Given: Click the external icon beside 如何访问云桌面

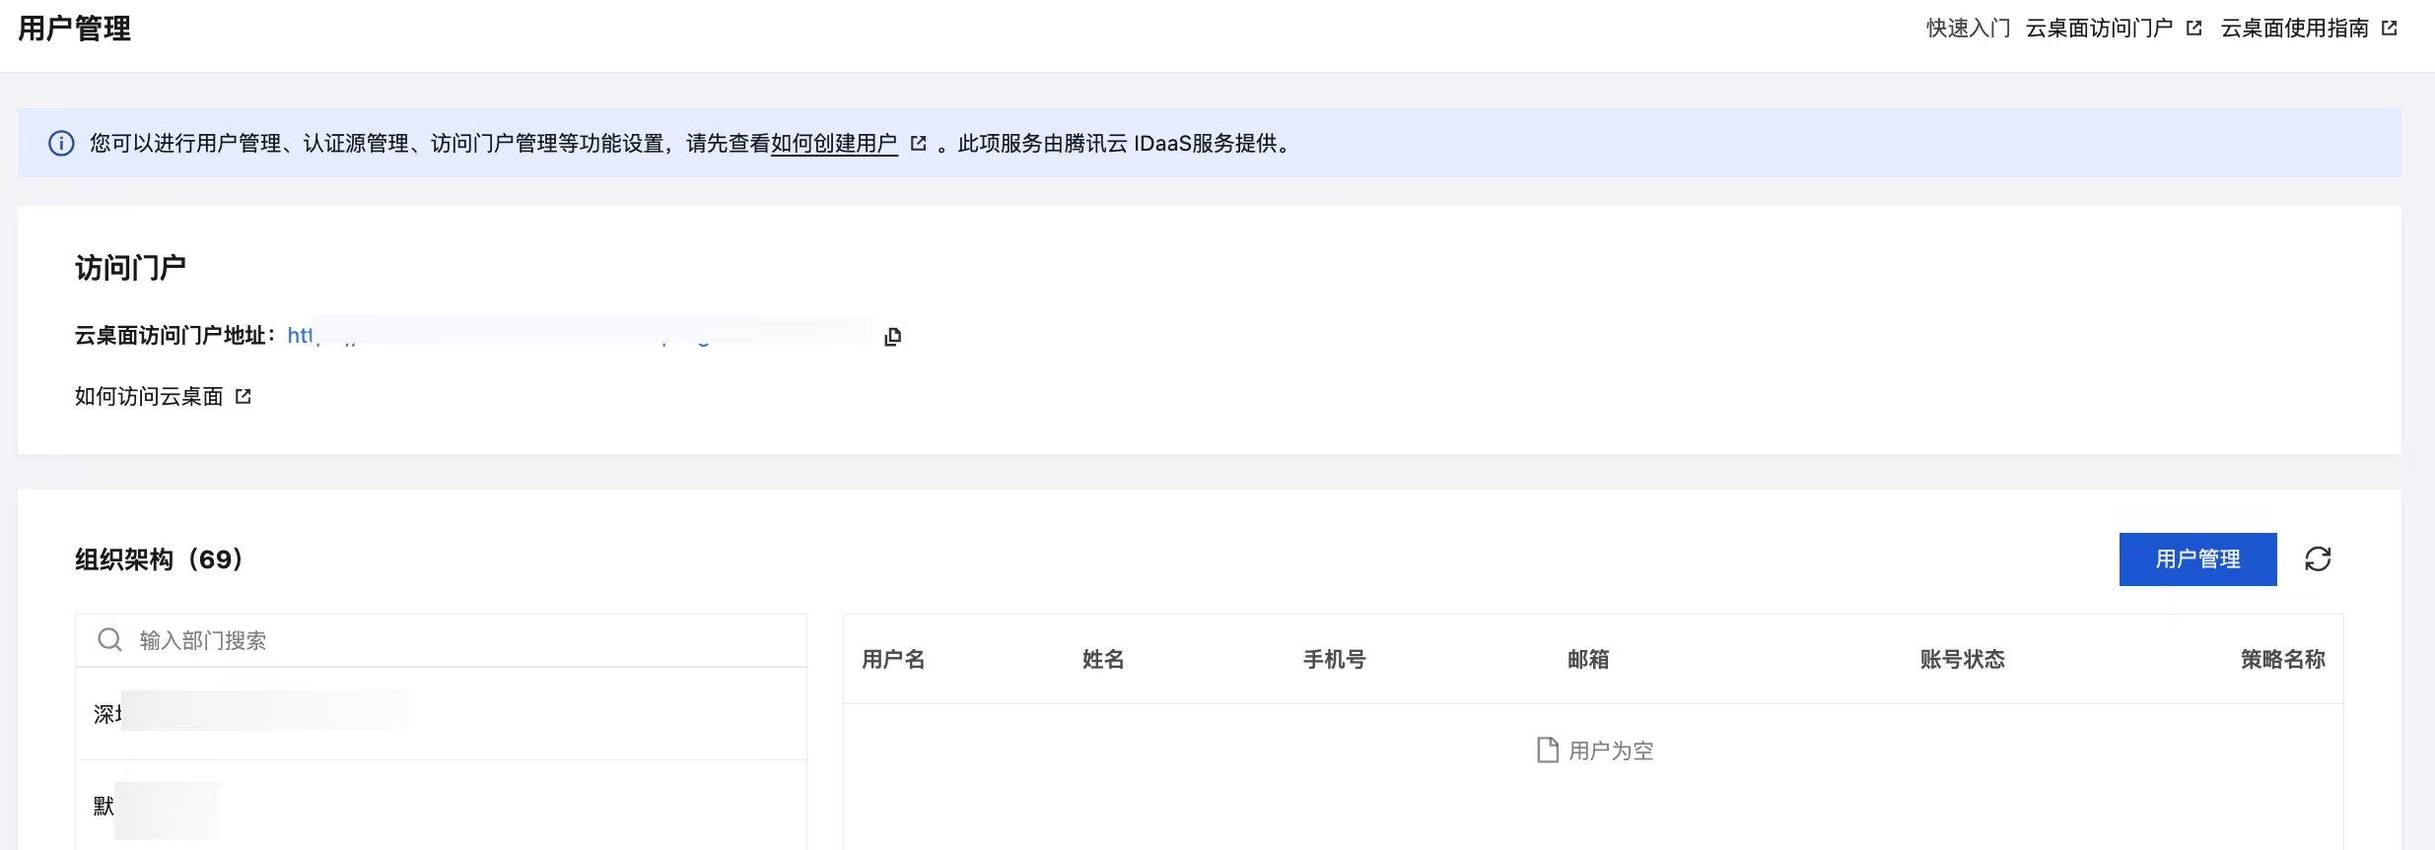Looking at the screenshot, I should (243, 396).
